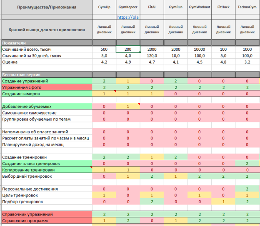Image resolution: width=260 pixels, height=226 pixels.
Task: Click the Создание упражнений row label
Action: 47,81
